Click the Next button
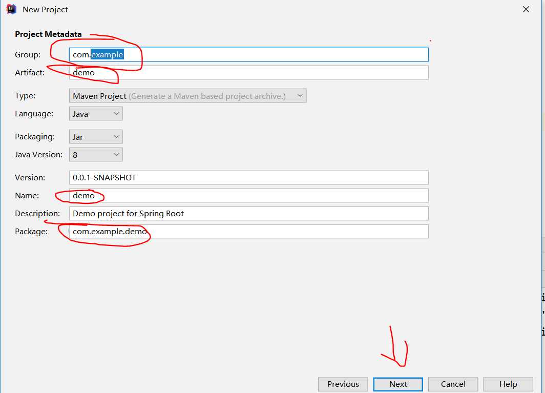 398,384
